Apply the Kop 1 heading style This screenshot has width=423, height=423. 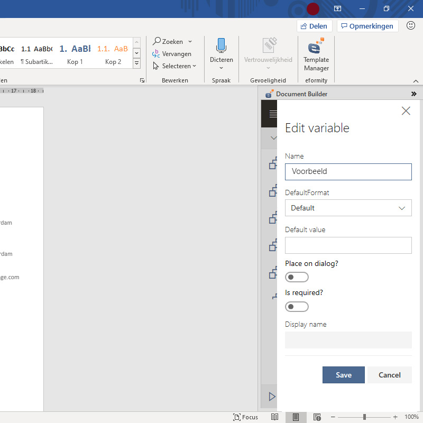[x=75, y=54]
